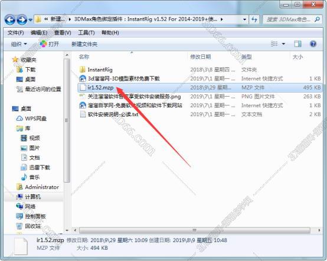Click 新建文件夹 button

click(84, 44)
